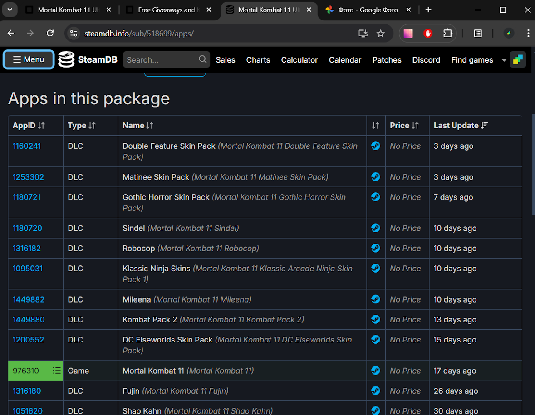This screenshot has width=535, height=415.
Task: Open AppID link 1180721
Action: click(27, 197)
